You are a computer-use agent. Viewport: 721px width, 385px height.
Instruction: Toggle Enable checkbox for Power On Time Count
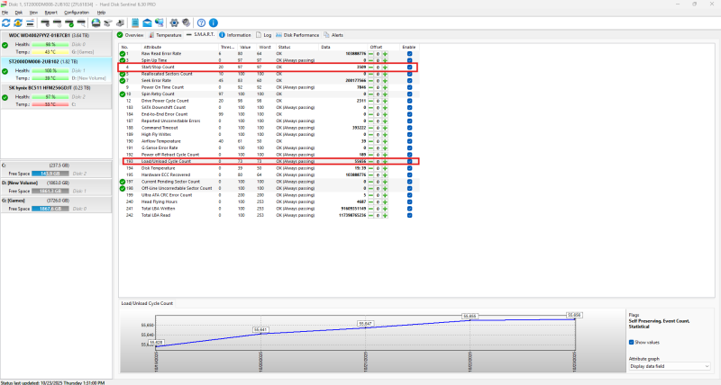409,87
